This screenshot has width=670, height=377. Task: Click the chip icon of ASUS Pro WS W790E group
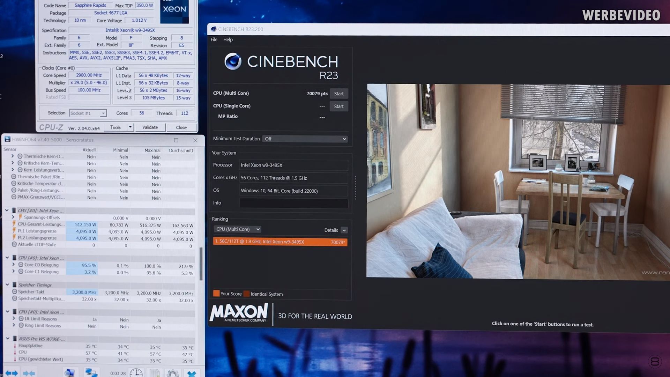click(15, 339)
